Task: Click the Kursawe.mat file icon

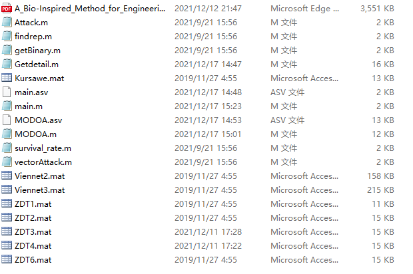Action: coord(7,78)
